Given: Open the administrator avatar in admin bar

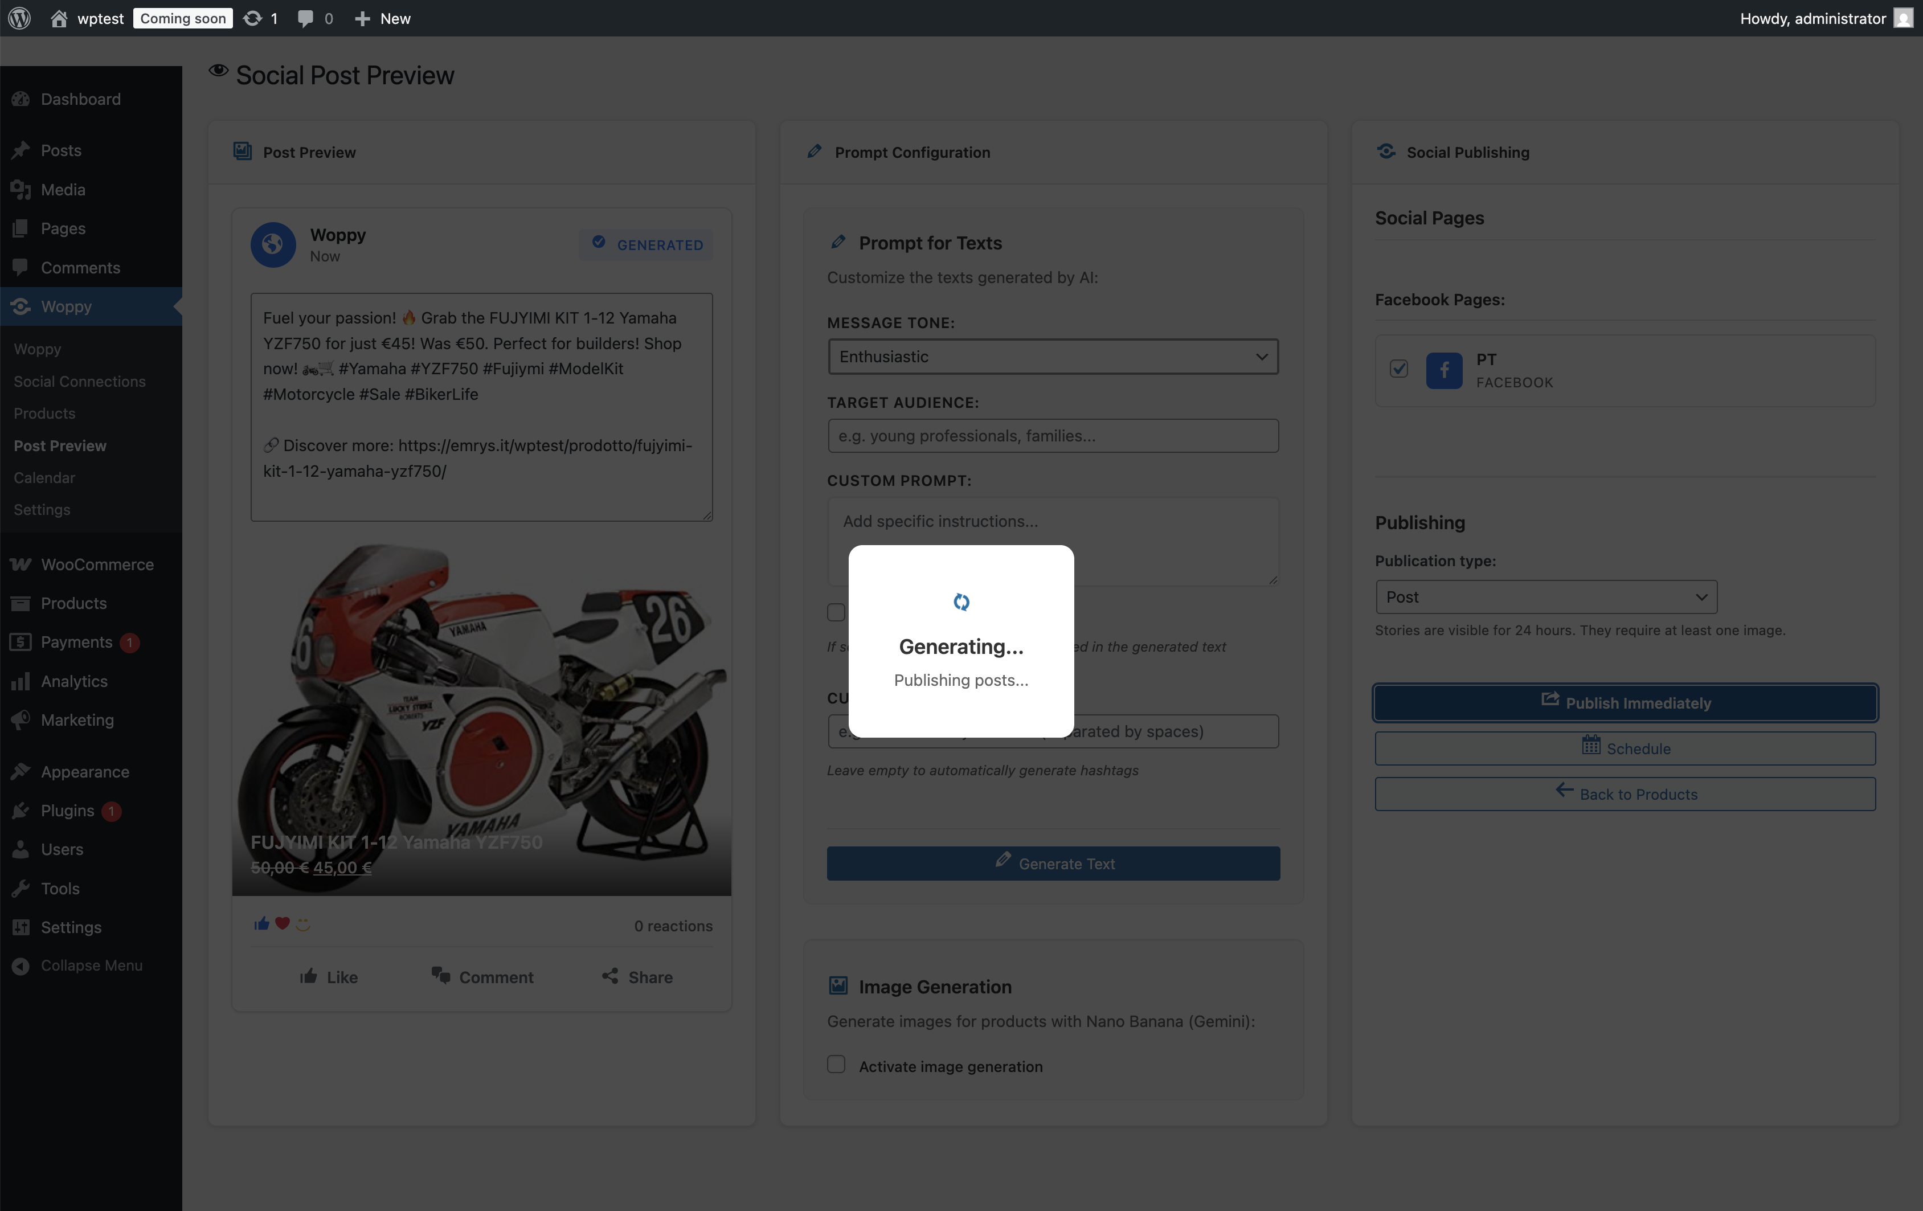Looking at the screenshot, I should click(1903, 18).
